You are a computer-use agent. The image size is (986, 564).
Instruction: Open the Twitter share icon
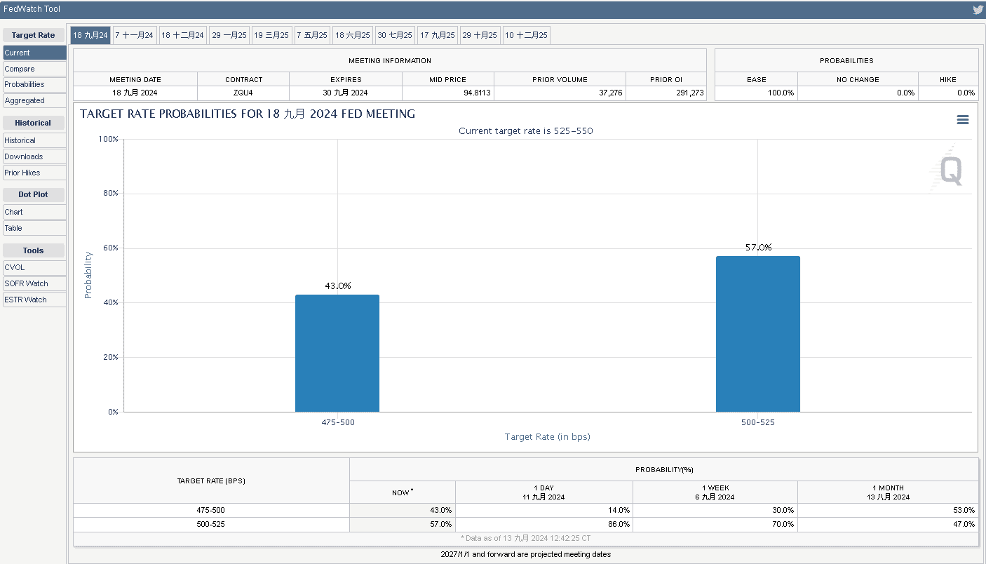click(x=978, y=10)
